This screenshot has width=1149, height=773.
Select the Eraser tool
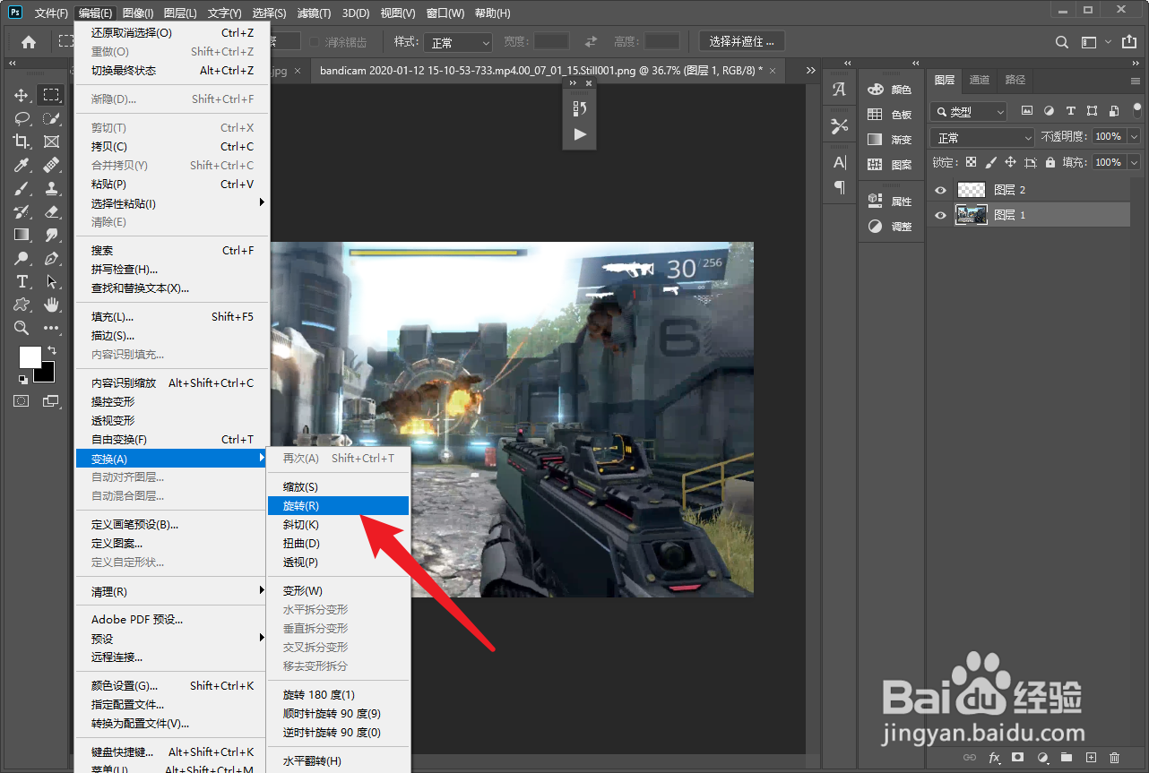point(51,211)
